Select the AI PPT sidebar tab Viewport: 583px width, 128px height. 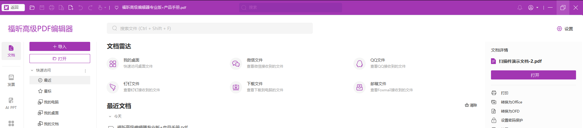pyautogui.click(x=11, y=103)
